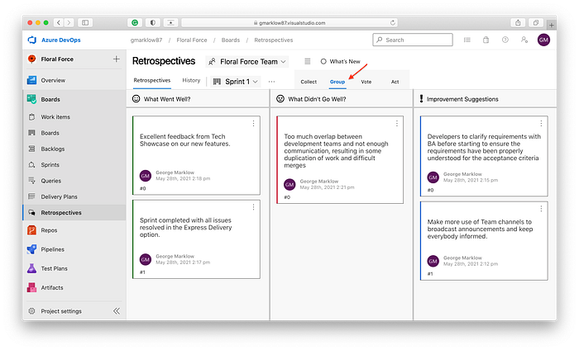
Task: Select the Excellent feedback from Tech Showcase card
Action: pos(196,155)
